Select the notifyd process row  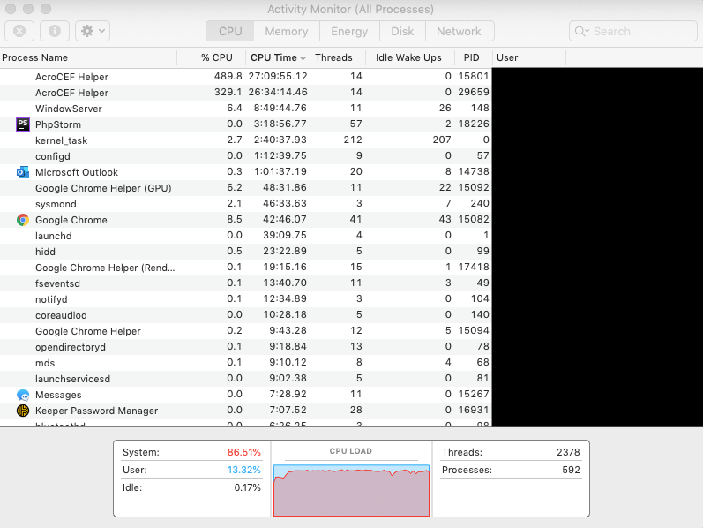coord(246,299)
